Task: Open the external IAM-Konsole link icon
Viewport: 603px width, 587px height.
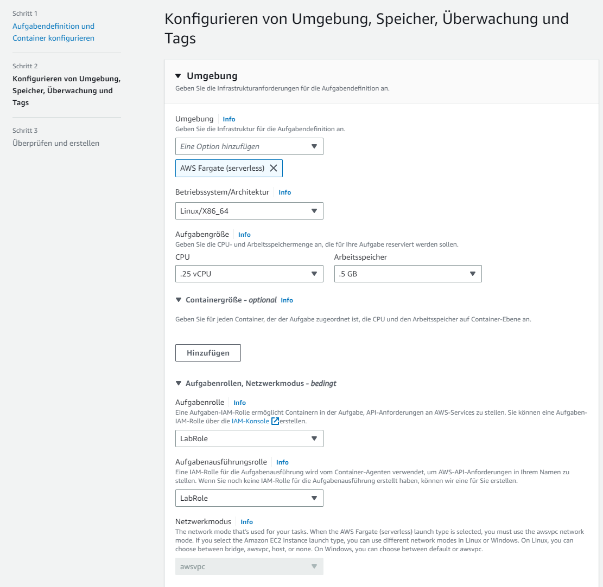Action: tap(275, 421)
